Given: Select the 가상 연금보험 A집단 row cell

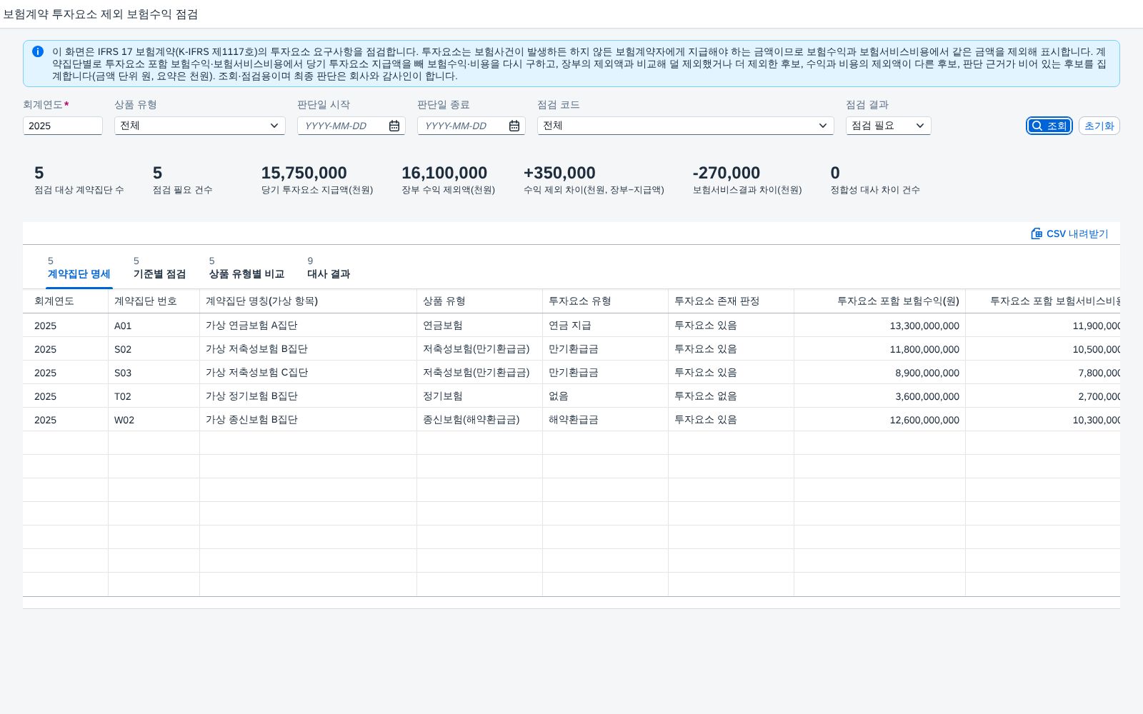Looking at the screenshot, I should [309, 326].
